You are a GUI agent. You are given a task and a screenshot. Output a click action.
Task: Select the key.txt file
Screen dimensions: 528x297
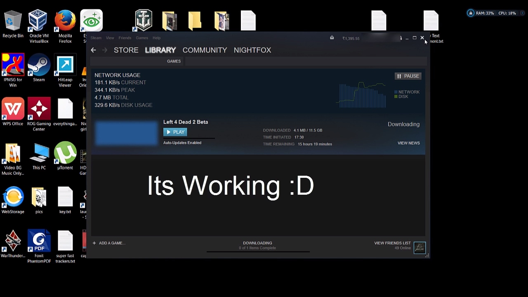click(65, 200)
